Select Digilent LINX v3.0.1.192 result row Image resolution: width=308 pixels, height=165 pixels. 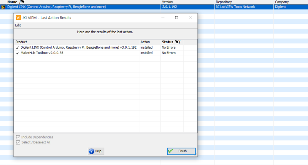(105, 47)
